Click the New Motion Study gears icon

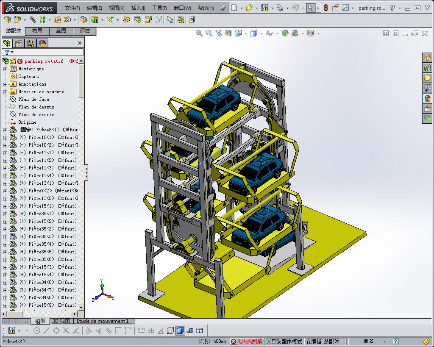[x=127, y=19]
